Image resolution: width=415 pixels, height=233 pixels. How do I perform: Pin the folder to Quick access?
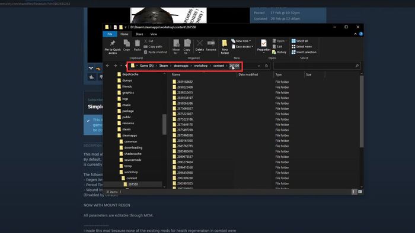[x=113, y=47]
